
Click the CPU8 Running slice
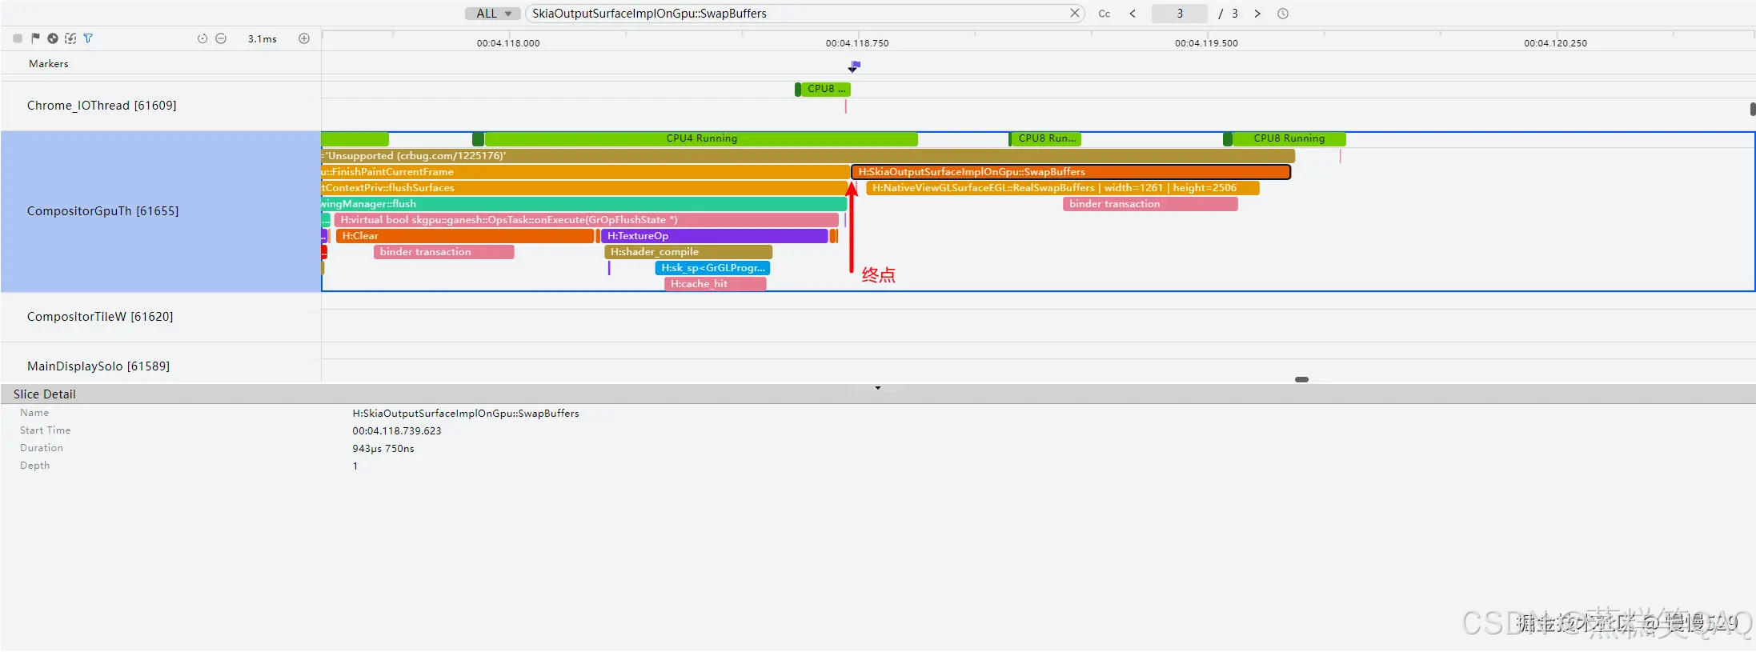coord(1289,138)
